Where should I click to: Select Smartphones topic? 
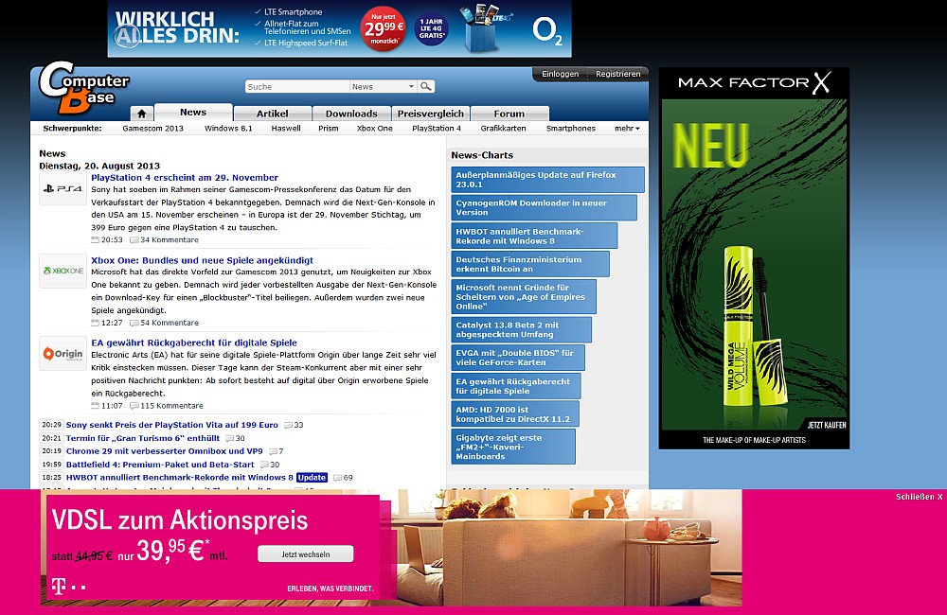click(x=571, y=128)
